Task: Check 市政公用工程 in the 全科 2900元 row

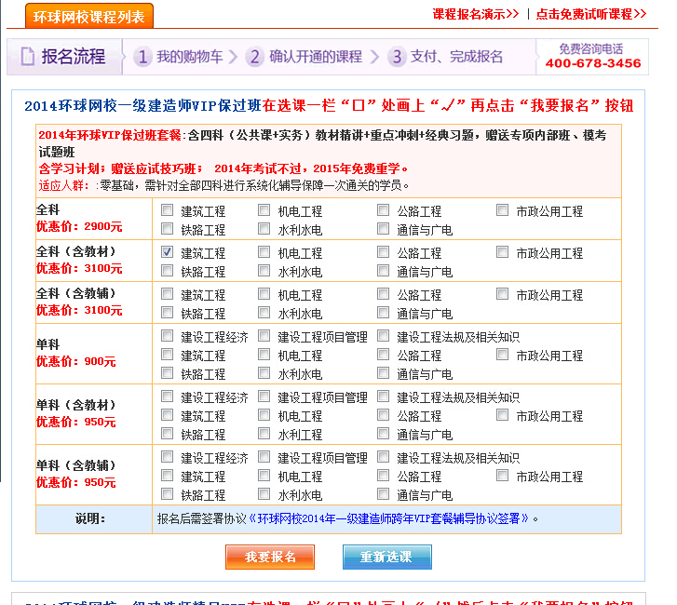Action: [502, 210]
